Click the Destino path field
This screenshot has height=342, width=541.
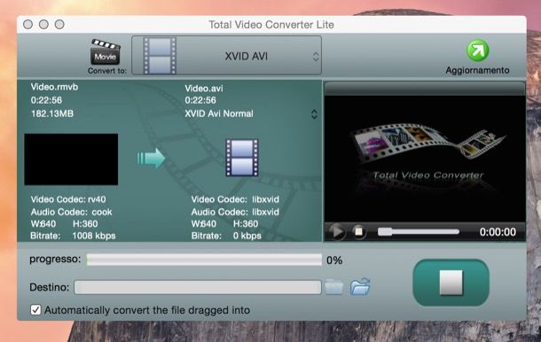(198, 287)
